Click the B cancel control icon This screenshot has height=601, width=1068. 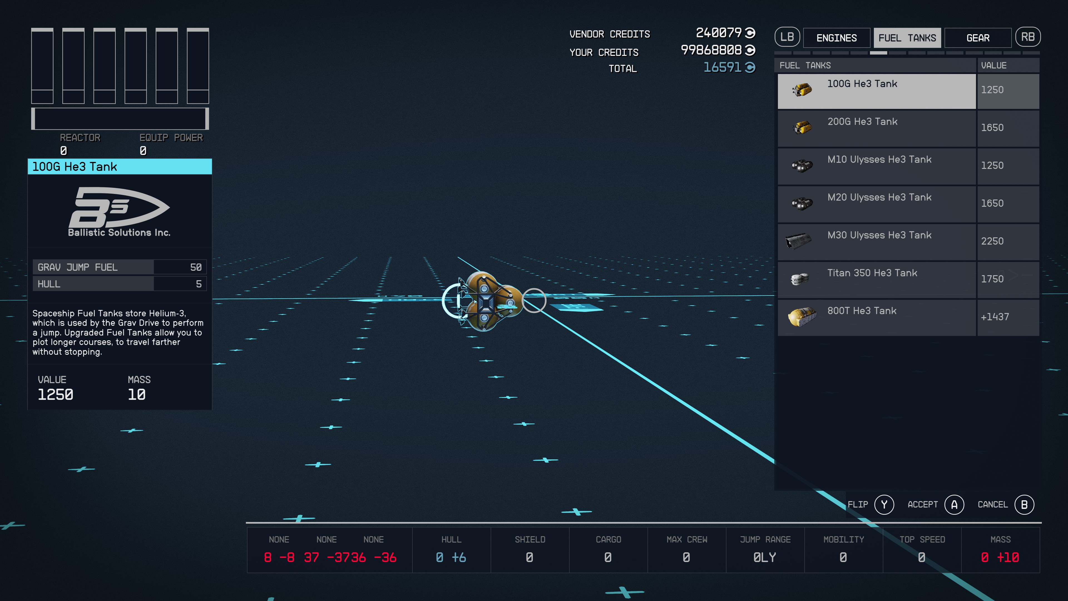(x=1024, y=505)
